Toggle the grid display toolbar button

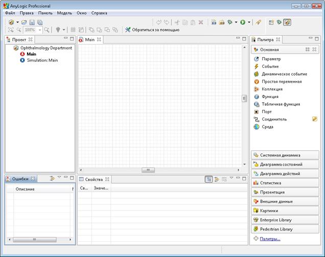(x=73, y=30)
